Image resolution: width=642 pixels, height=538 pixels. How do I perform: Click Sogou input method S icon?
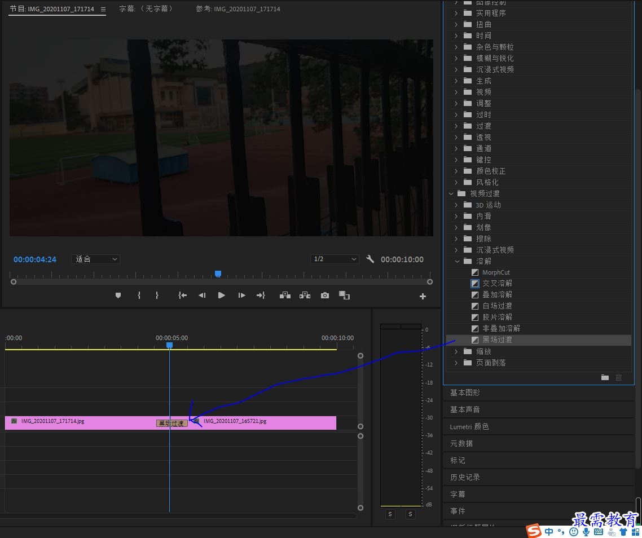click(534, 531)
